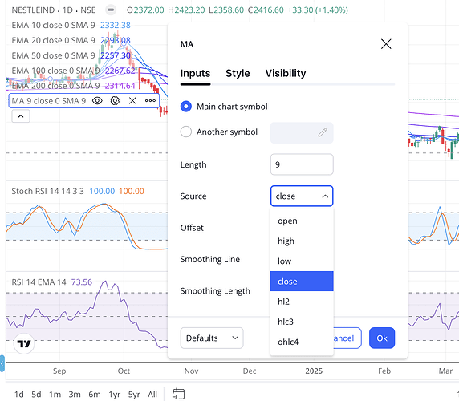
Task: Select the EMA 10 close indicator legend
Action: coord(53,25)
